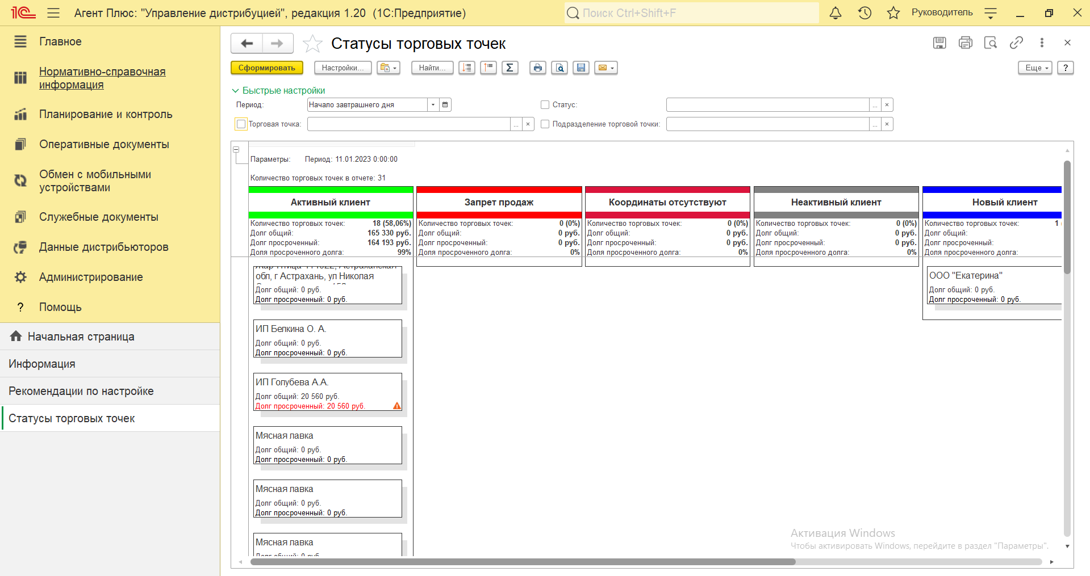Switch to Рекомендации по настройке tab
Screen dimensions: 1090x576
(x=110, y=391)
